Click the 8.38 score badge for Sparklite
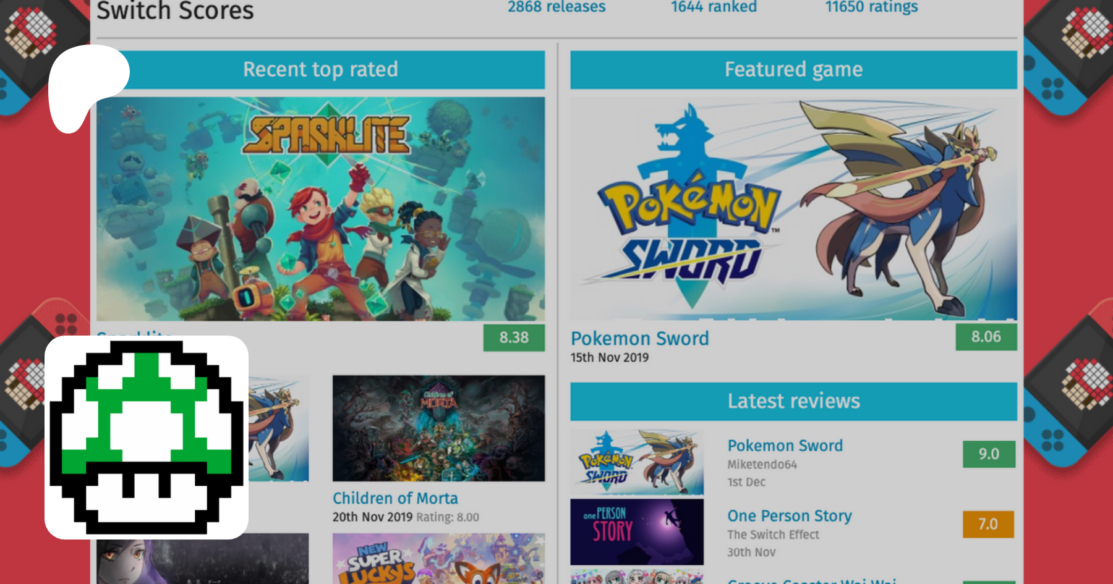Screen dimensions: 1113x584 (513, 337)
